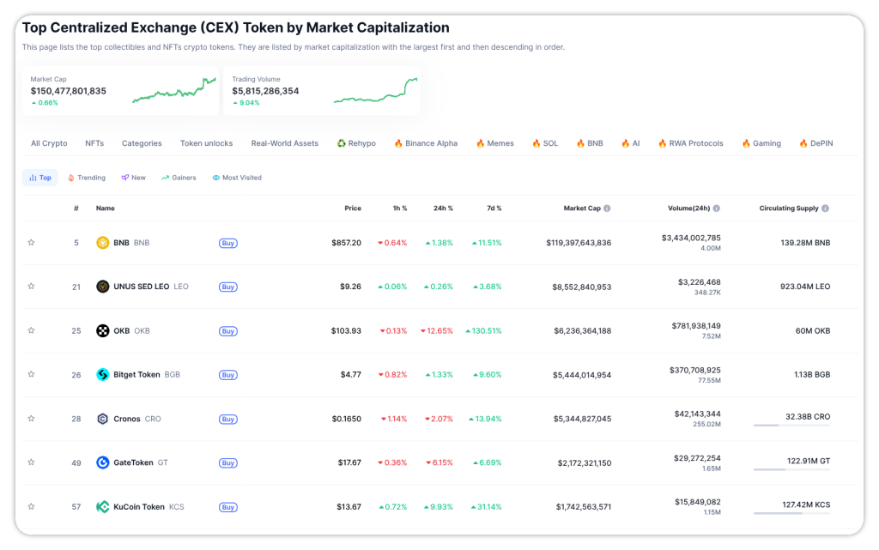Sort the table by Price column header
The width and height of the screenshot is (879, 550).
[x=352, y=209]
